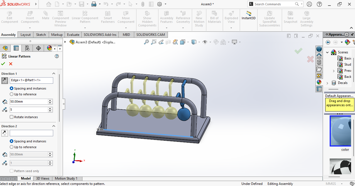The image size is (355, 186).
Task: Click the 50.00mm Direction 1 spacing field
Action: pos(29,102)
